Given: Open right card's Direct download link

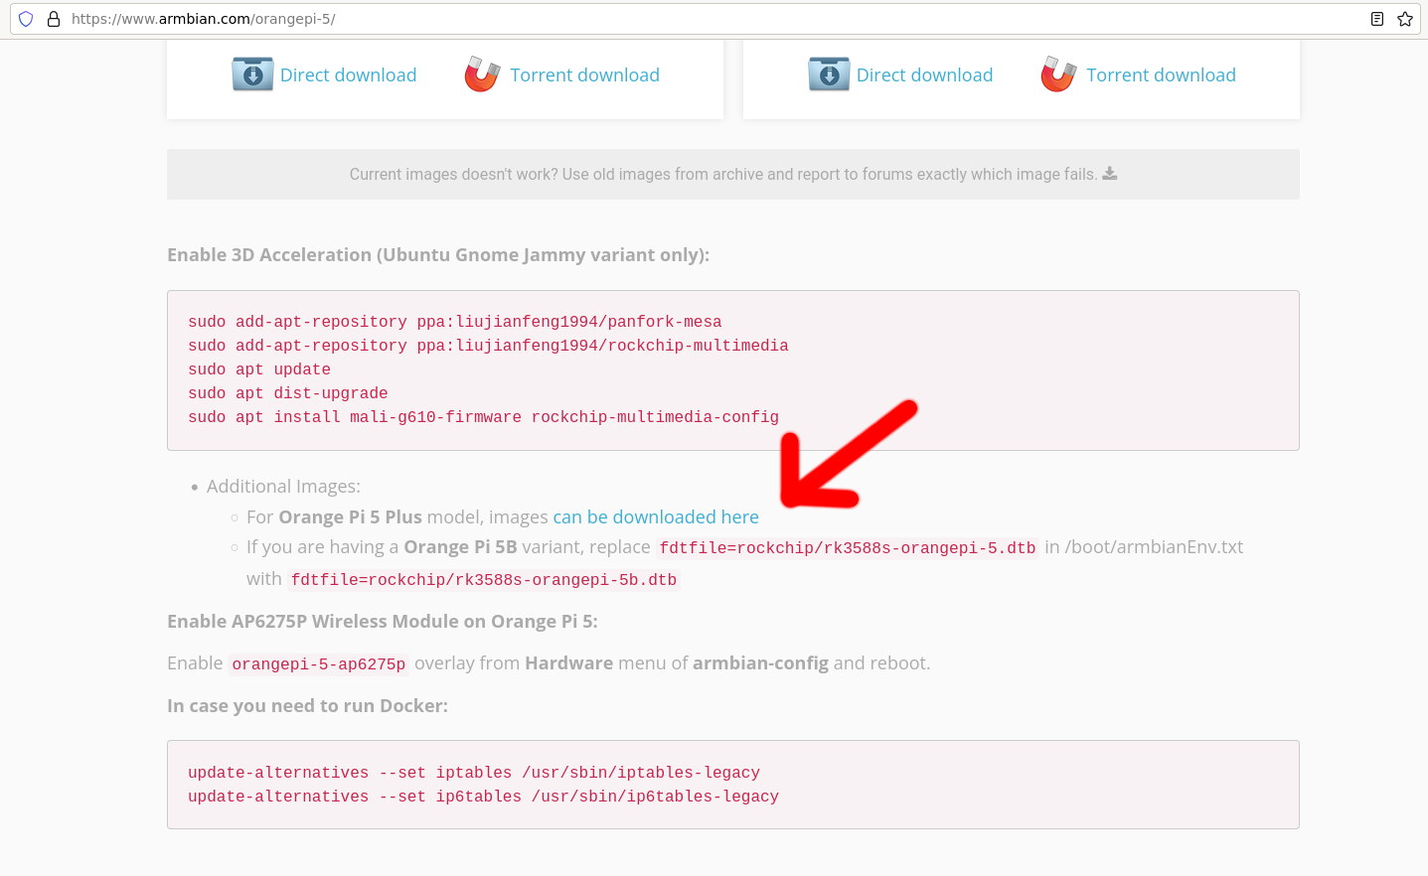Looking at the screenshot, I should tap(924, 75).
